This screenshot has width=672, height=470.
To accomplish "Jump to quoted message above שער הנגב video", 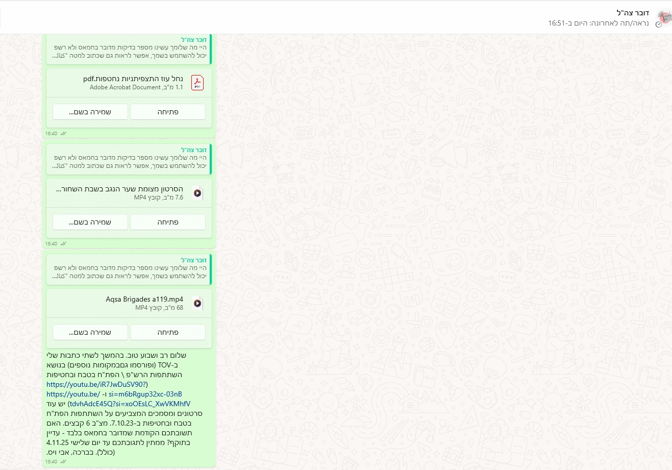I will [x=129, y=158].
